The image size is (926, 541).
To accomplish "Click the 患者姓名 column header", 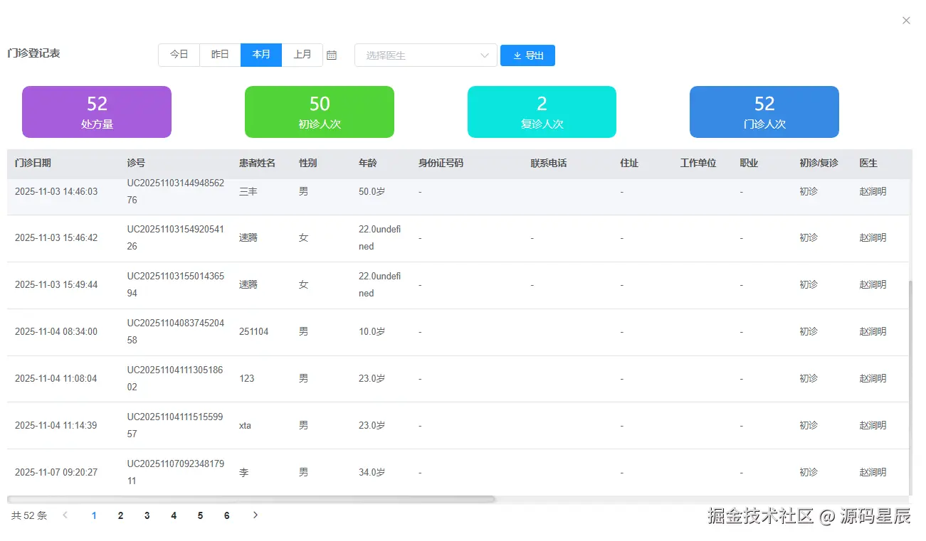I will point(257,163).
